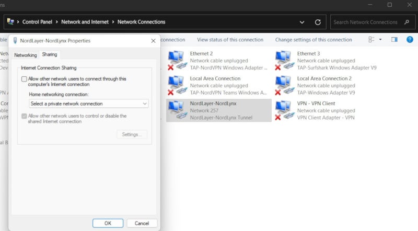Click the Network and Internet breadcrumb
The image size is (418, 231).
(x=85, y=22)
